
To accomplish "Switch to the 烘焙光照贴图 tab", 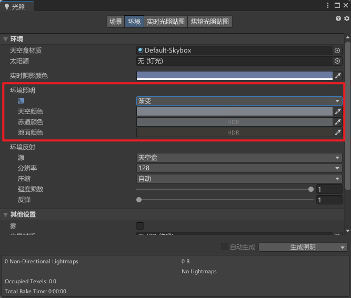I will point(210,22).
